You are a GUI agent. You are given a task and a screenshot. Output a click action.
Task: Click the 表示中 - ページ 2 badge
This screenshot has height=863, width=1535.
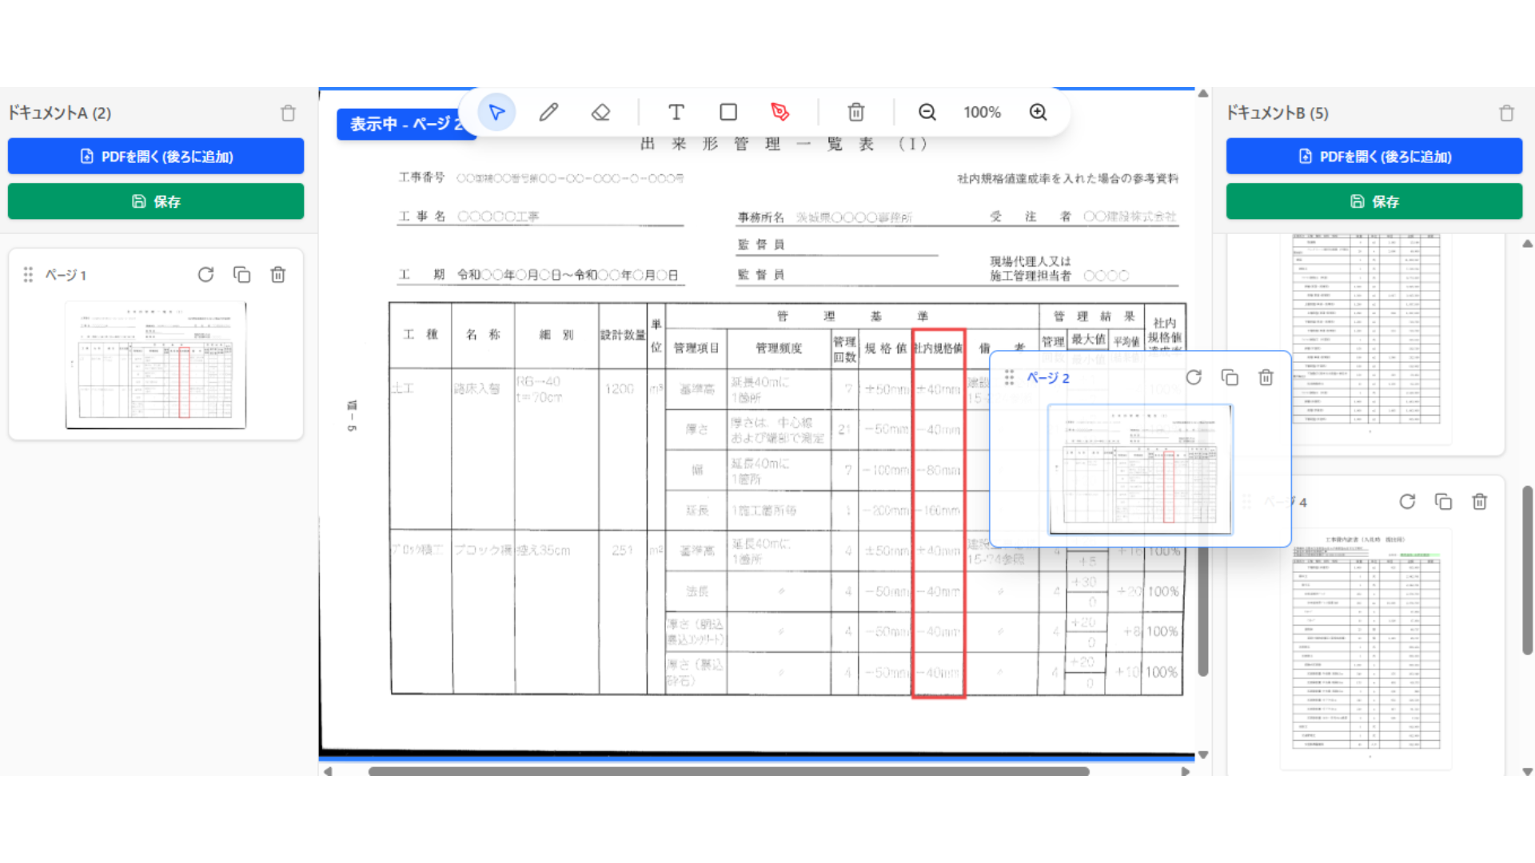click(406, 124)
